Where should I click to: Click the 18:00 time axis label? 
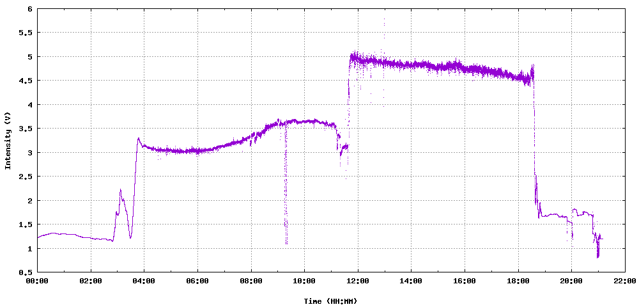[x=518, y=281]
